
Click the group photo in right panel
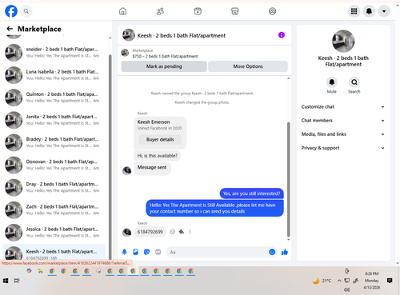[343, 41]
